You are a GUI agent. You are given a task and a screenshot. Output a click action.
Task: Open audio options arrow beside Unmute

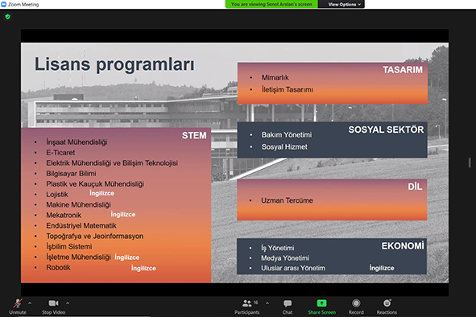[30, 303]
